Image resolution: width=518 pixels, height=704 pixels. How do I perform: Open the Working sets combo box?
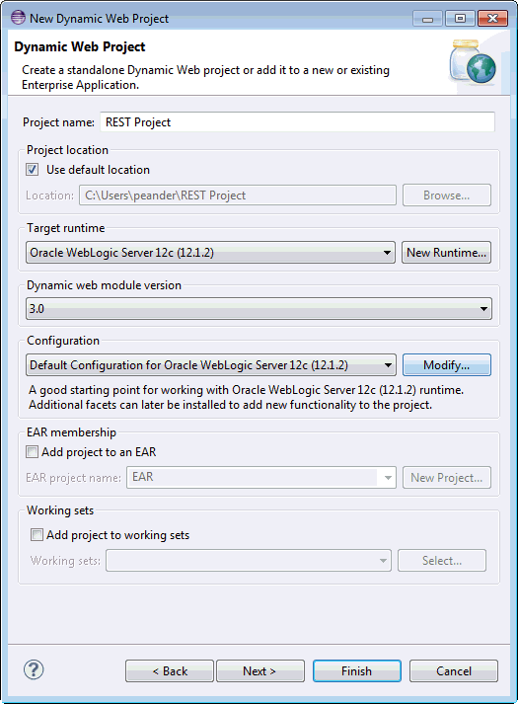(x=249, y=560)
